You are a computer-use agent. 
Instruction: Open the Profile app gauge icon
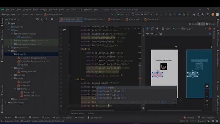click(179, 14)
